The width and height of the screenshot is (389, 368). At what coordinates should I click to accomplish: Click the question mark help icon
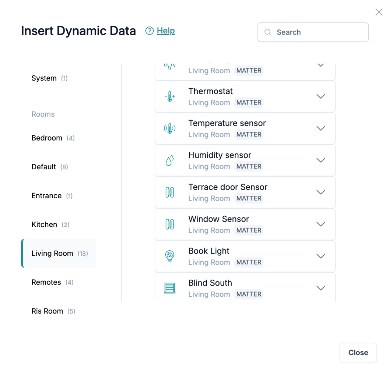149,31
